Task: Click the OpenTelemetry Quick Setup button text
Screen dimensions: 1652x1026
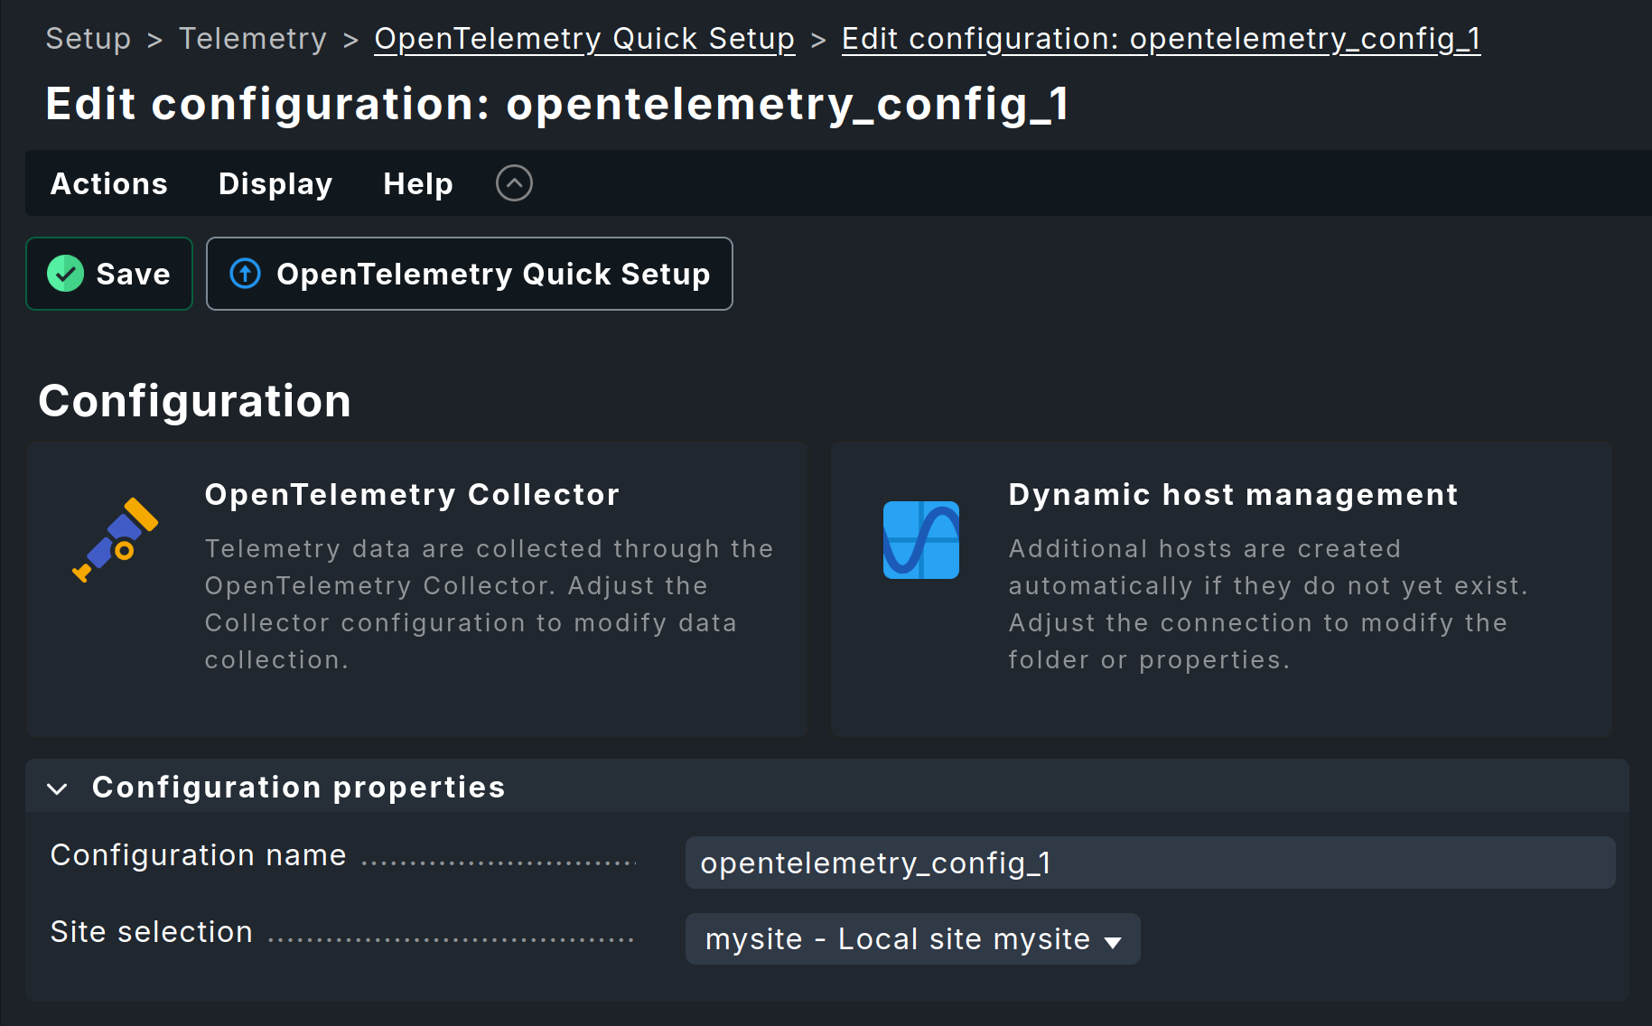Action: (x=493, y=274)
